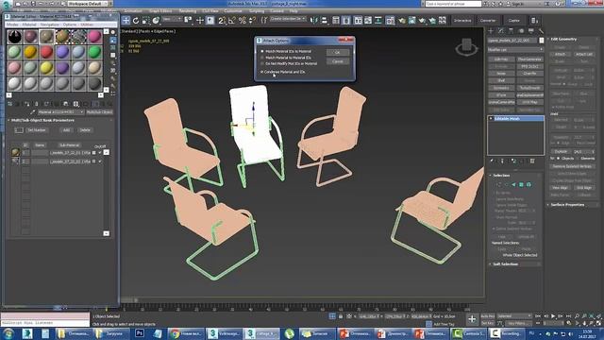Image resolution: width=604 pixels, height=340 pixels.
Task: Open the reference coordinate system dropdown
Action: point(172,19)
